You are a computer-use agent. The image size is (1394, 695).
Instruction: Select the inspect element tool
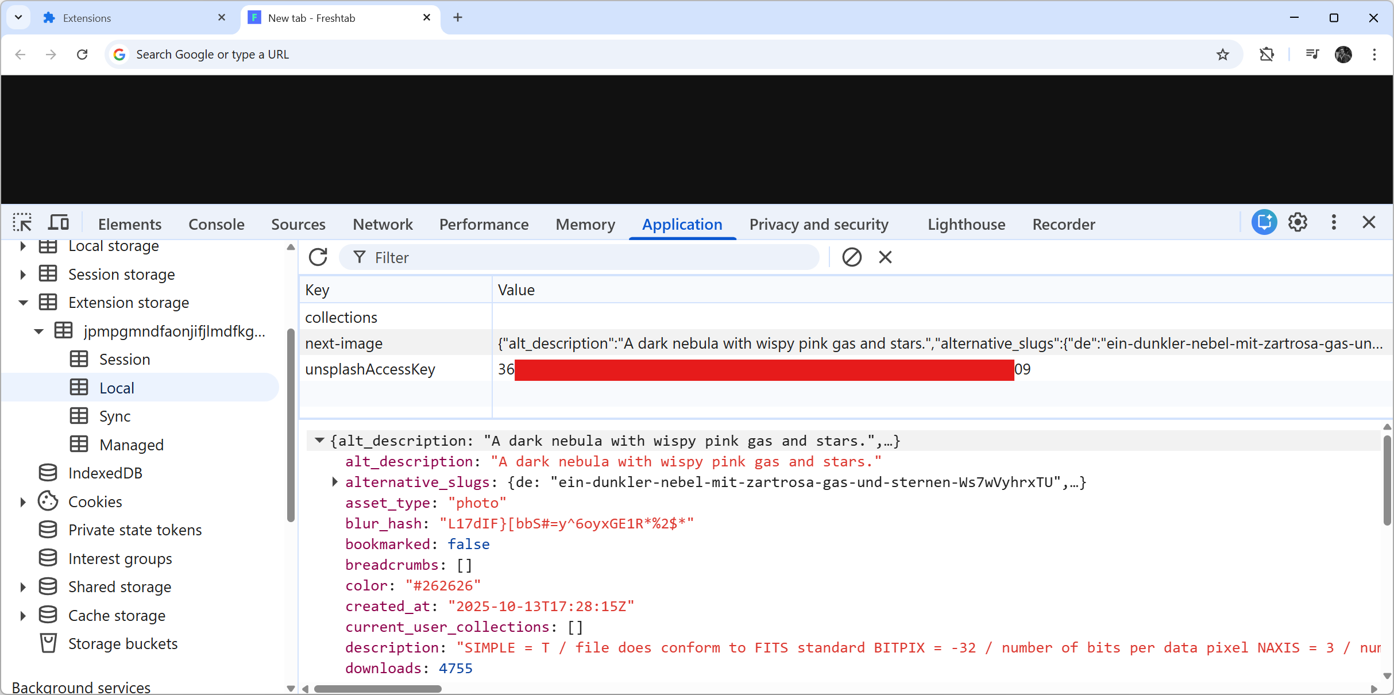22,222
